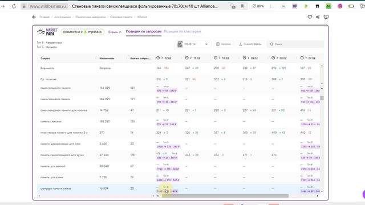Screen dimensions: 365x205
Task: Click the clock icon in the 12.02 column
Action: click(158, 58)
